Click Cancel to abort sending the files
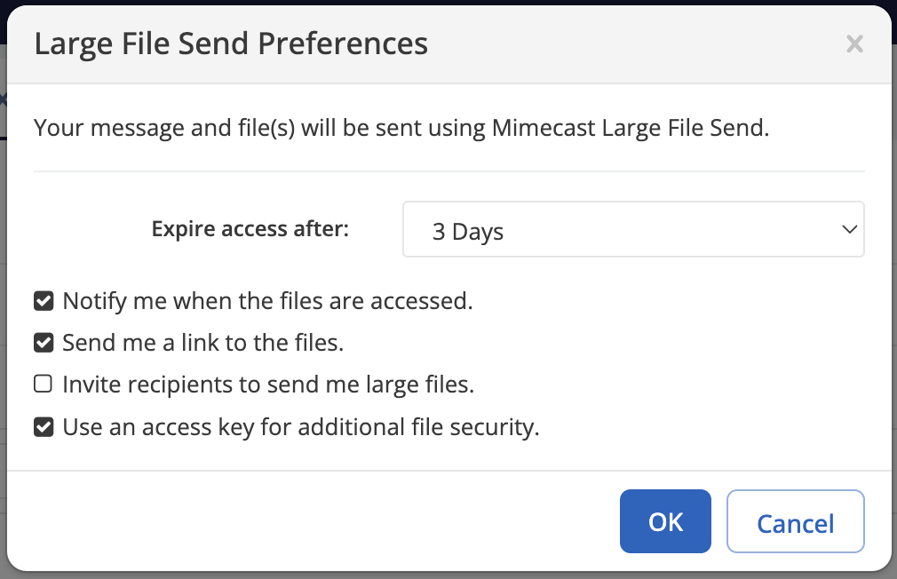Screen dimensions: 897x579 click(795, 522)
